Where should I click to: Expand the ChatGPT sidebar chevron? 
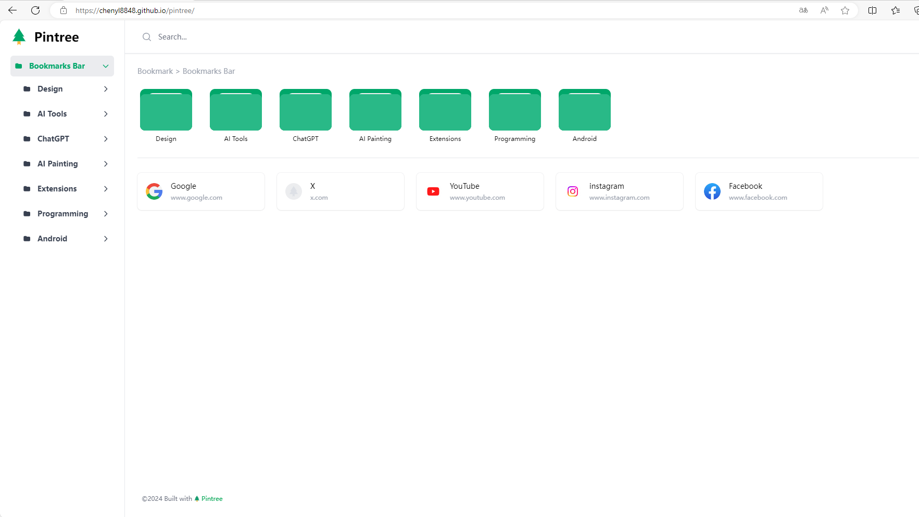[106, 139]
